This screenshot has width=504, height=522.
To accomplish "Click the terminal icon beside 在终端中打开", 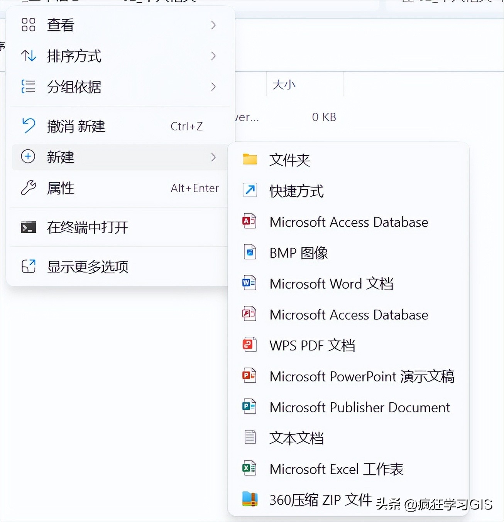I will point(28,227).
